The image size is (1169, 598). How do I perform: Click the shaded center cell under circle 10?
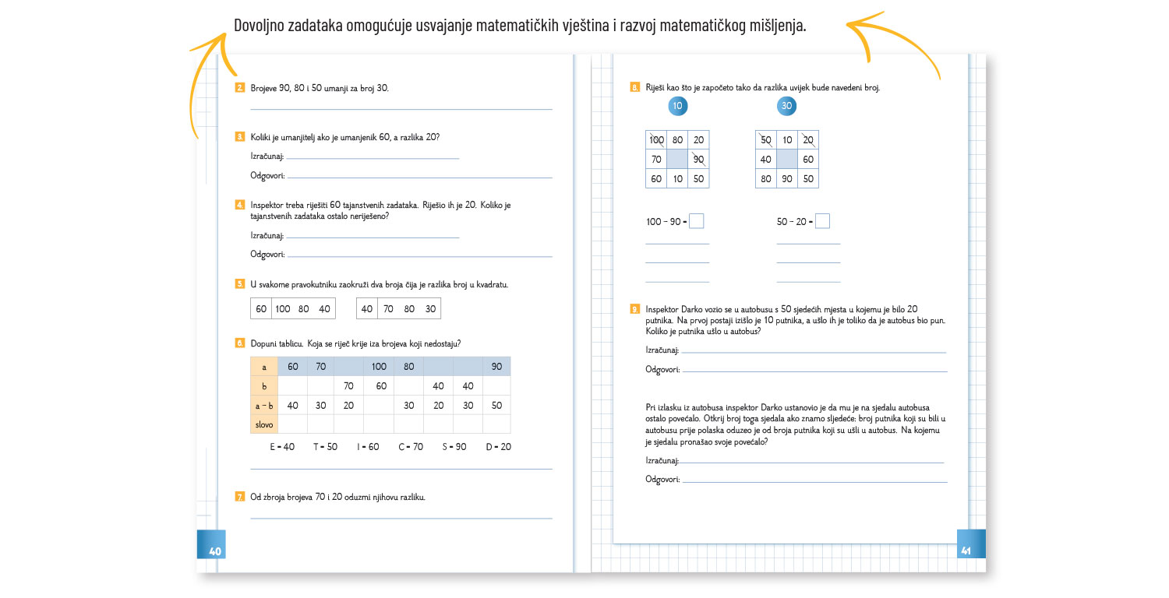coord(678,160)
